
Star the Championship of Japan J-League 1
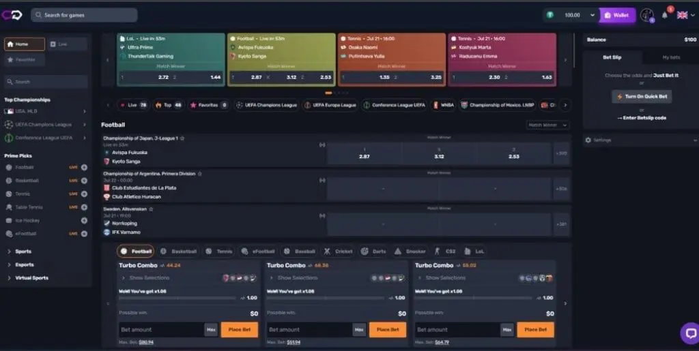click(182, 138)
